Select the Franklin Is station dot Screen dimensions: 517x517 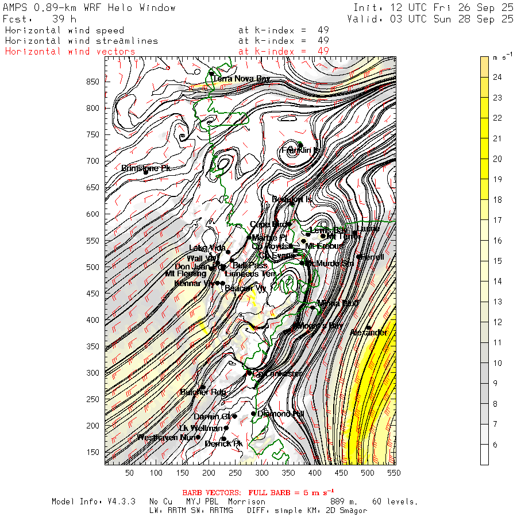(300, 144)
